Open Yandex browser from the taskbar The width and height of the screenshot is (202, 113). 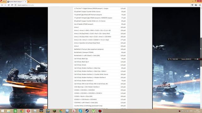pos(74,111)
